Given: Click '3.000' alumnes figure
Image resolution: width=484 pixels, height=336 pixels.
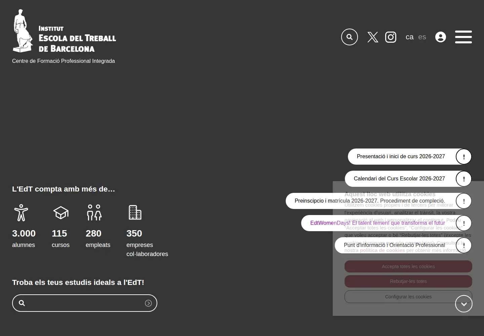Looking at the screenshot, I should tap(24, 233).
